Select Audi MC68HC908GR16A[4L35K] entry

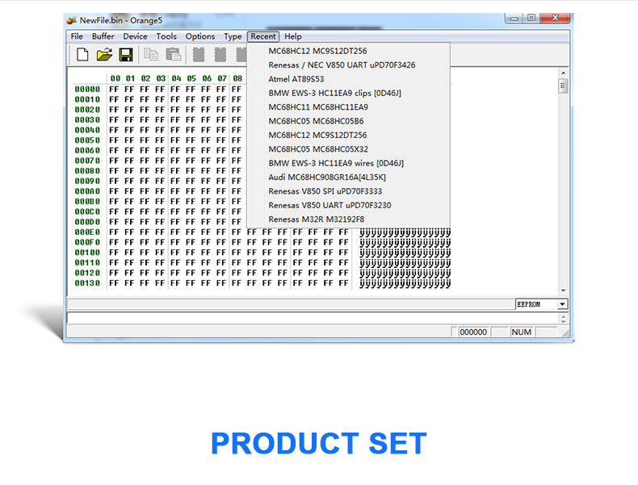coord(326,177)
